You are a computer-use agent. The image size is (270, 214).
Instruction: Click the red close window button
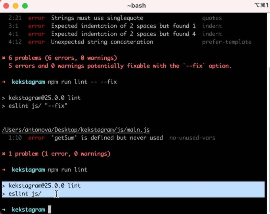pos(7,6)
